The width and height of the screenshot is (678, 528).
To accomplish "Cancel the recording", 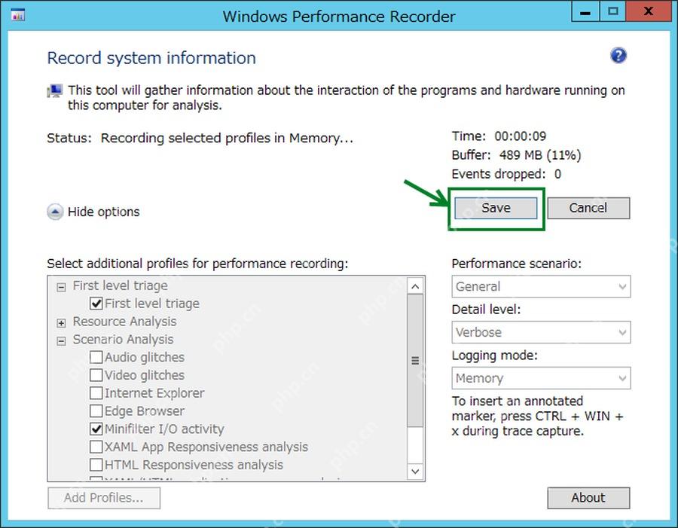I will coord(588,208).
